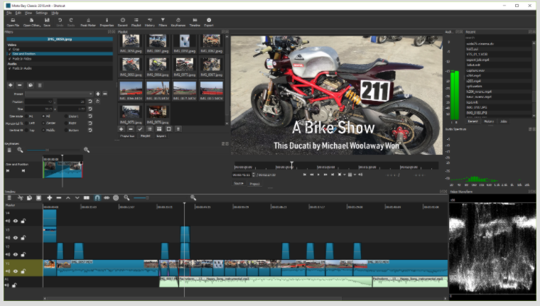540x306 pixels.
Task: Open the timeline hamburger menu
Action: 9,198
